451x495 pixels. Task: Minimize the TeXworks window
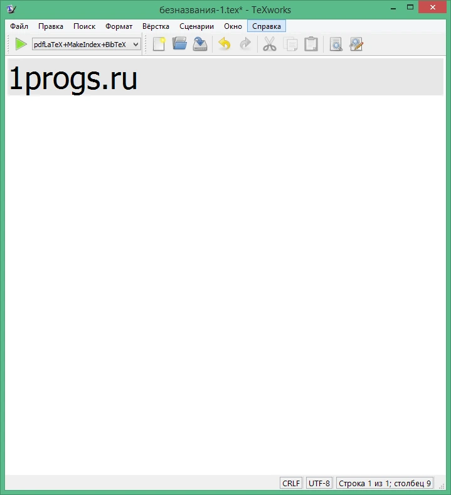coord(393,8)
